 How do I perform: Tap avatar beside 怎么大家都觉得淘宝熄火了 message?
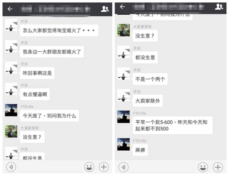pos(11,25)
